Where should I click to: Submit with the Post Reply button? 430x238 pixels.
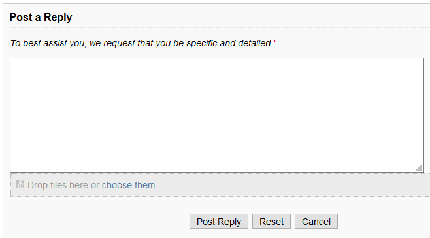tap(218, 222)
